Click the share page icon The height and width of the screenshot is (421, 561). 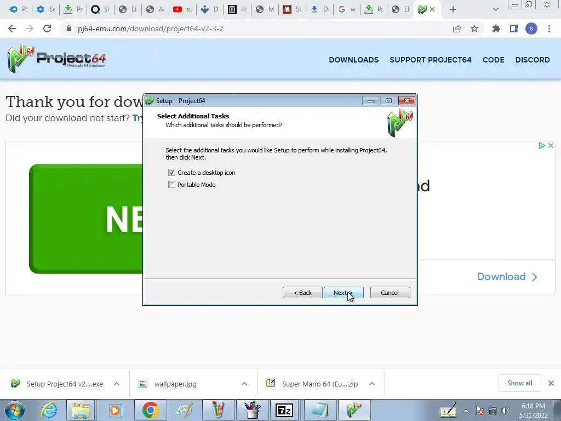(457, 29)
